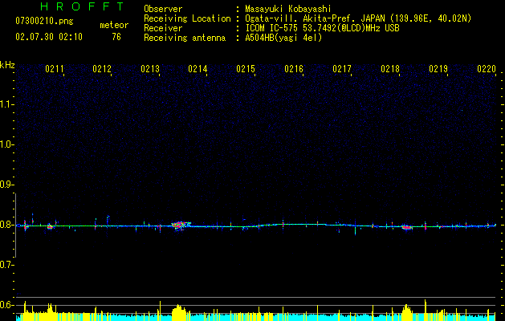Screen dimensions: 505x321
Task: Click the date stamp 02.07.30 02:10
Action: pos(49,37)
